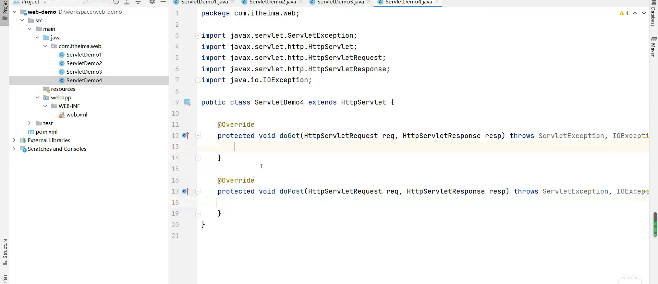658x284 pixels.
Task: Click the webapp folder icon
Action: 46,97
